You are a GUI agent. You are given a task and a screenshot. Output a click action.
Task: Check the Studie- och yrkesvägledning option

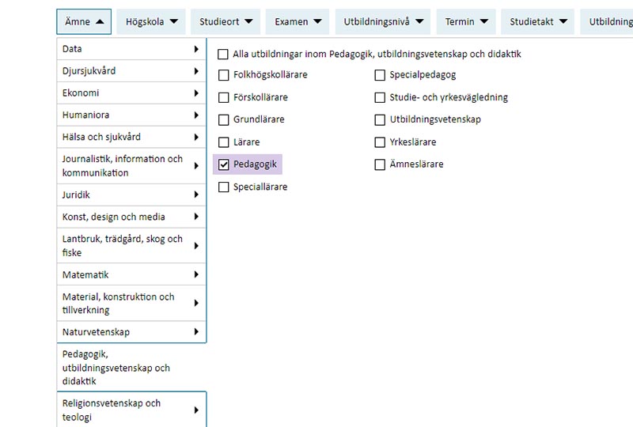(x=381, y=97)
